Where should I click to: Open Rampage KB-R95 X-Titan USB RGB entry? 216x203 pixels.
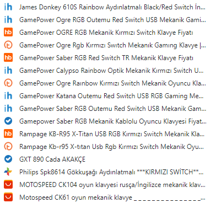tap(105, 134)
